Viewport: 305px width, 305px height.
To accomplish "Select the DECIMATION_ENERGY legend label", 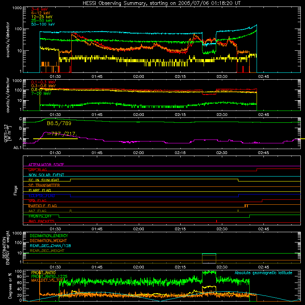I will coord(49,236).
